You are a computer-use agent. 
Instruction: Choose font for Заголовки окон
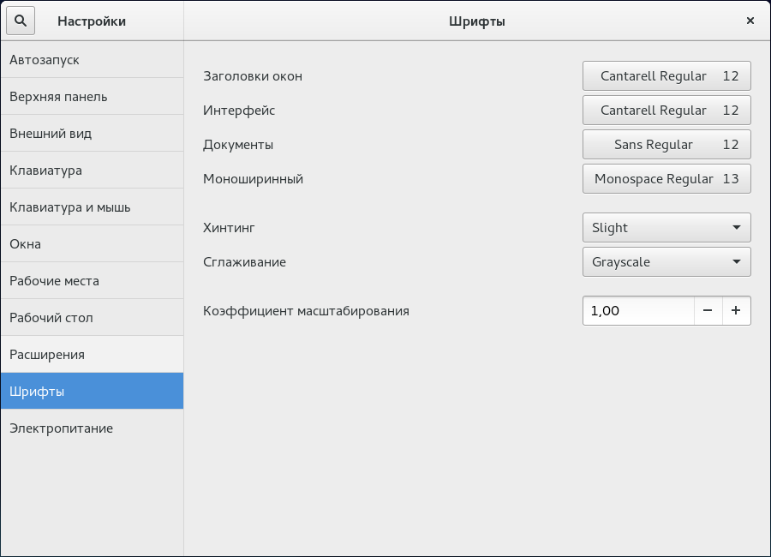(666, 76)
